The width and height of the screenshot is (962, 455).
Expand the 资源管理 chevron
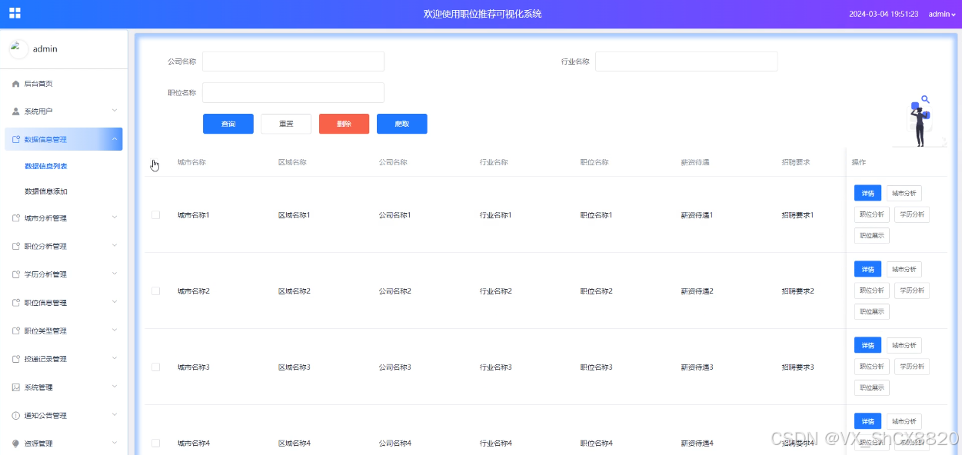coord(115,443)
